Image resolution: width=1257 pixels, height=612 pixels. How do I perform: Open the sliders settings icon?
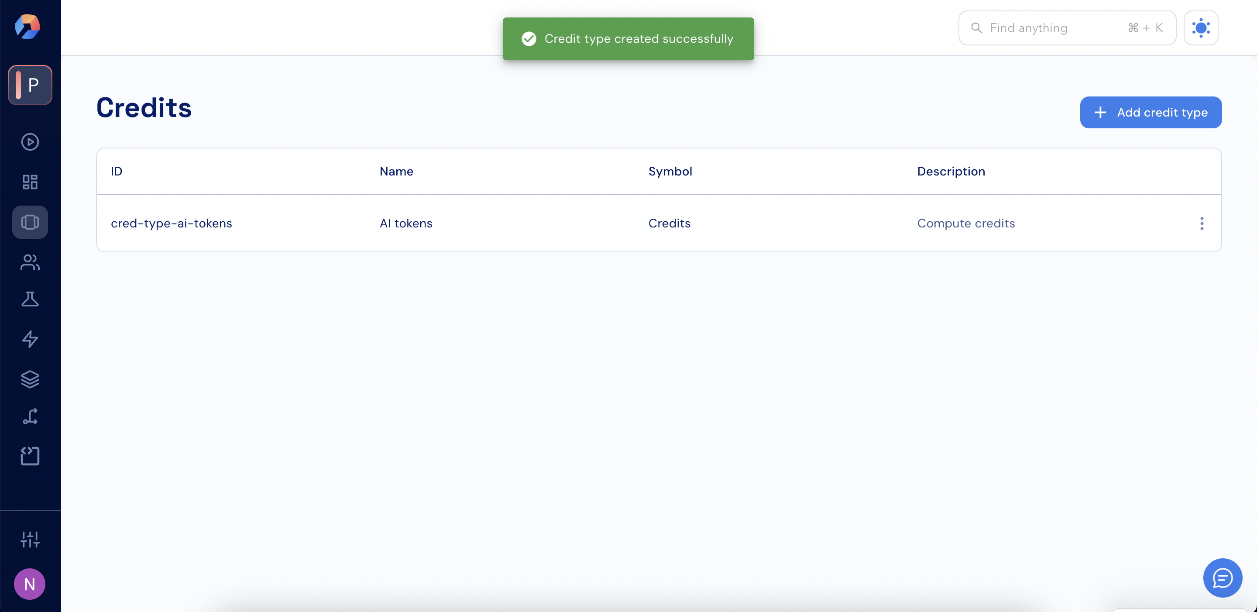pos(30,539)
